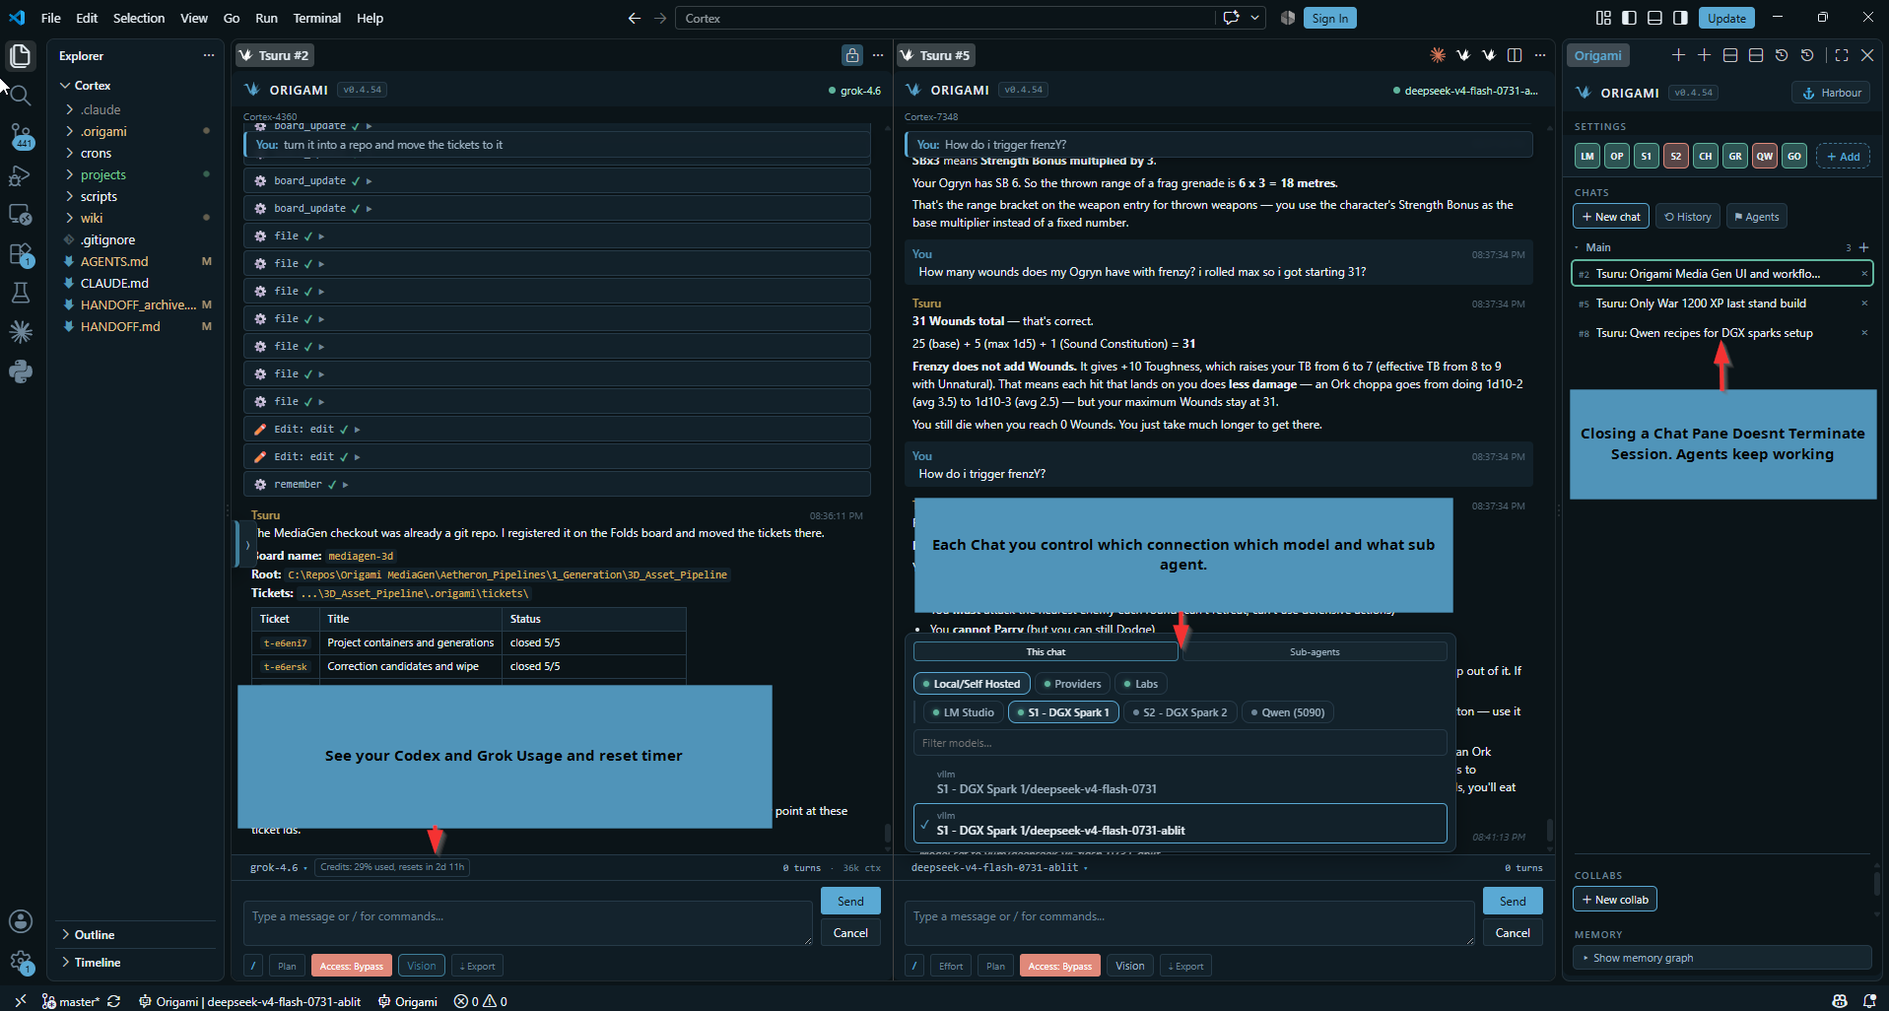The width and height of the screenshot is (1889, 1011).
Task: Select the S2 - DGX Spark 2 connection
Action: 1180,712
